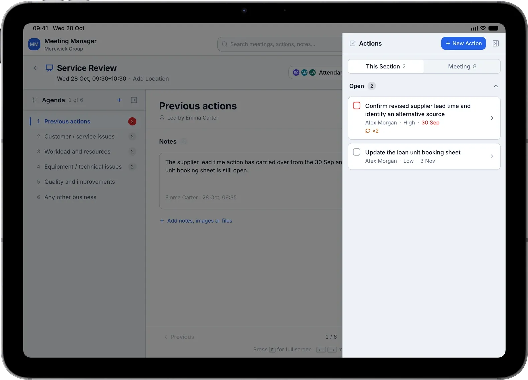Screen dimensions: 528x380
Task: Click the back arrow beside Service Review
Action: point(36,68)
